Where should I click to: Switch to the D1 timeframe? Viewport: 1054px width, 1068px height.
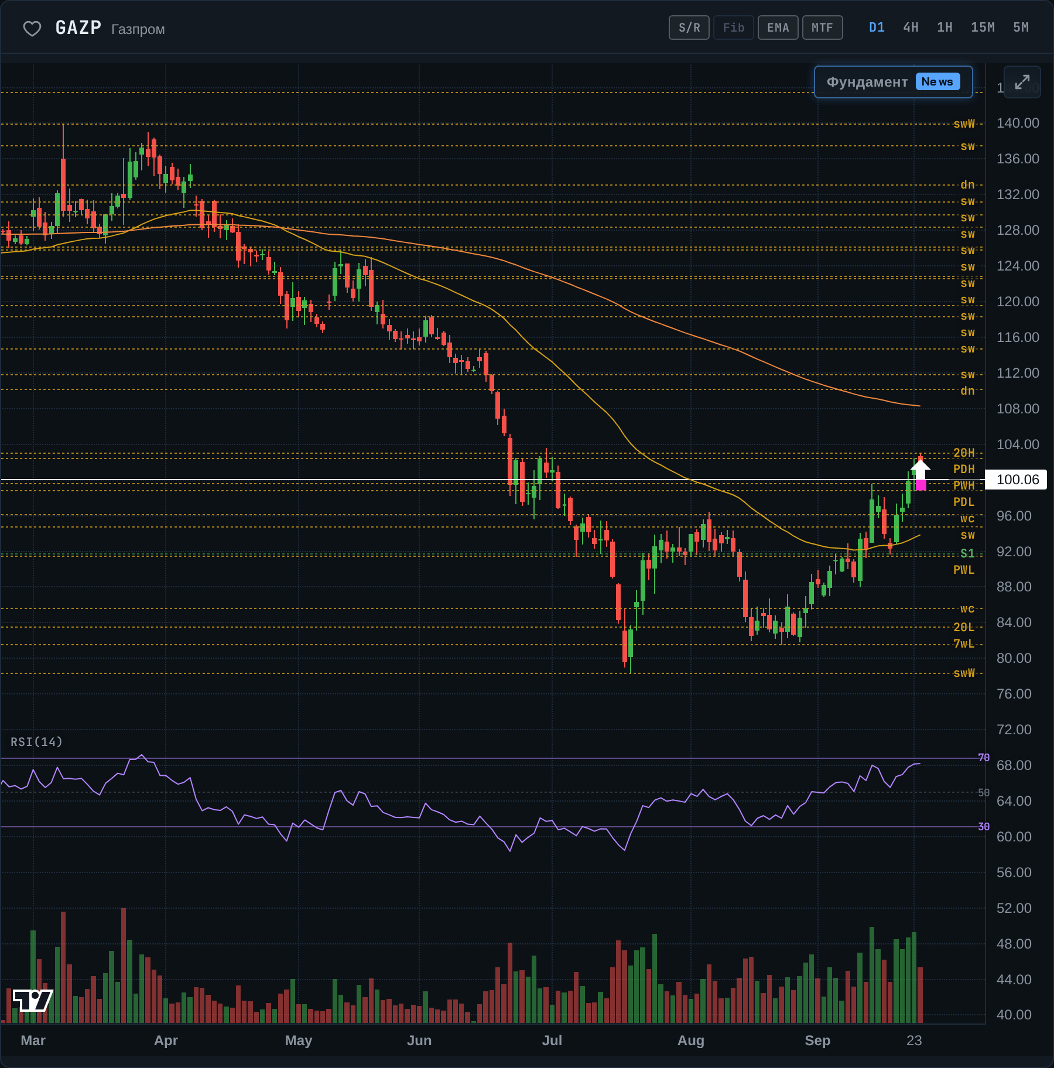tap(877, 28)
